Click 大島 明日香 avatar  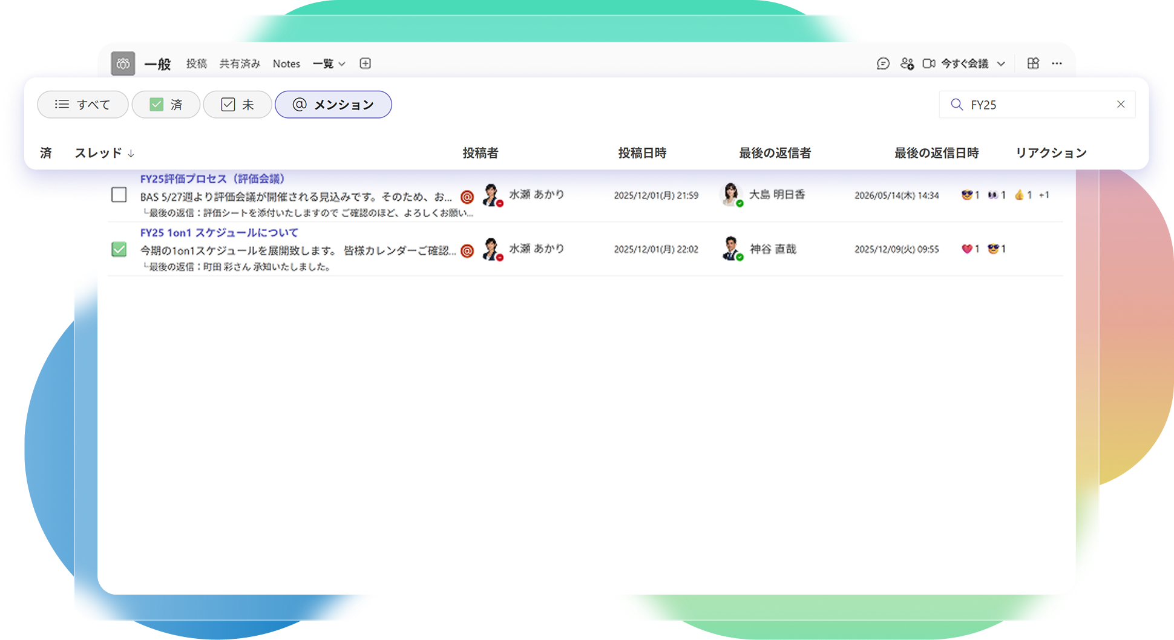tap(732, 195)
